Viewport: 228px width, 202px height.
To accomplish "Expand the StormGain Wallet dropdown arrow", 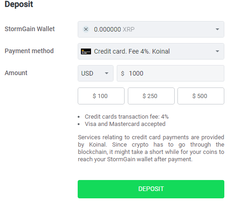I will (x=217, y=29).
